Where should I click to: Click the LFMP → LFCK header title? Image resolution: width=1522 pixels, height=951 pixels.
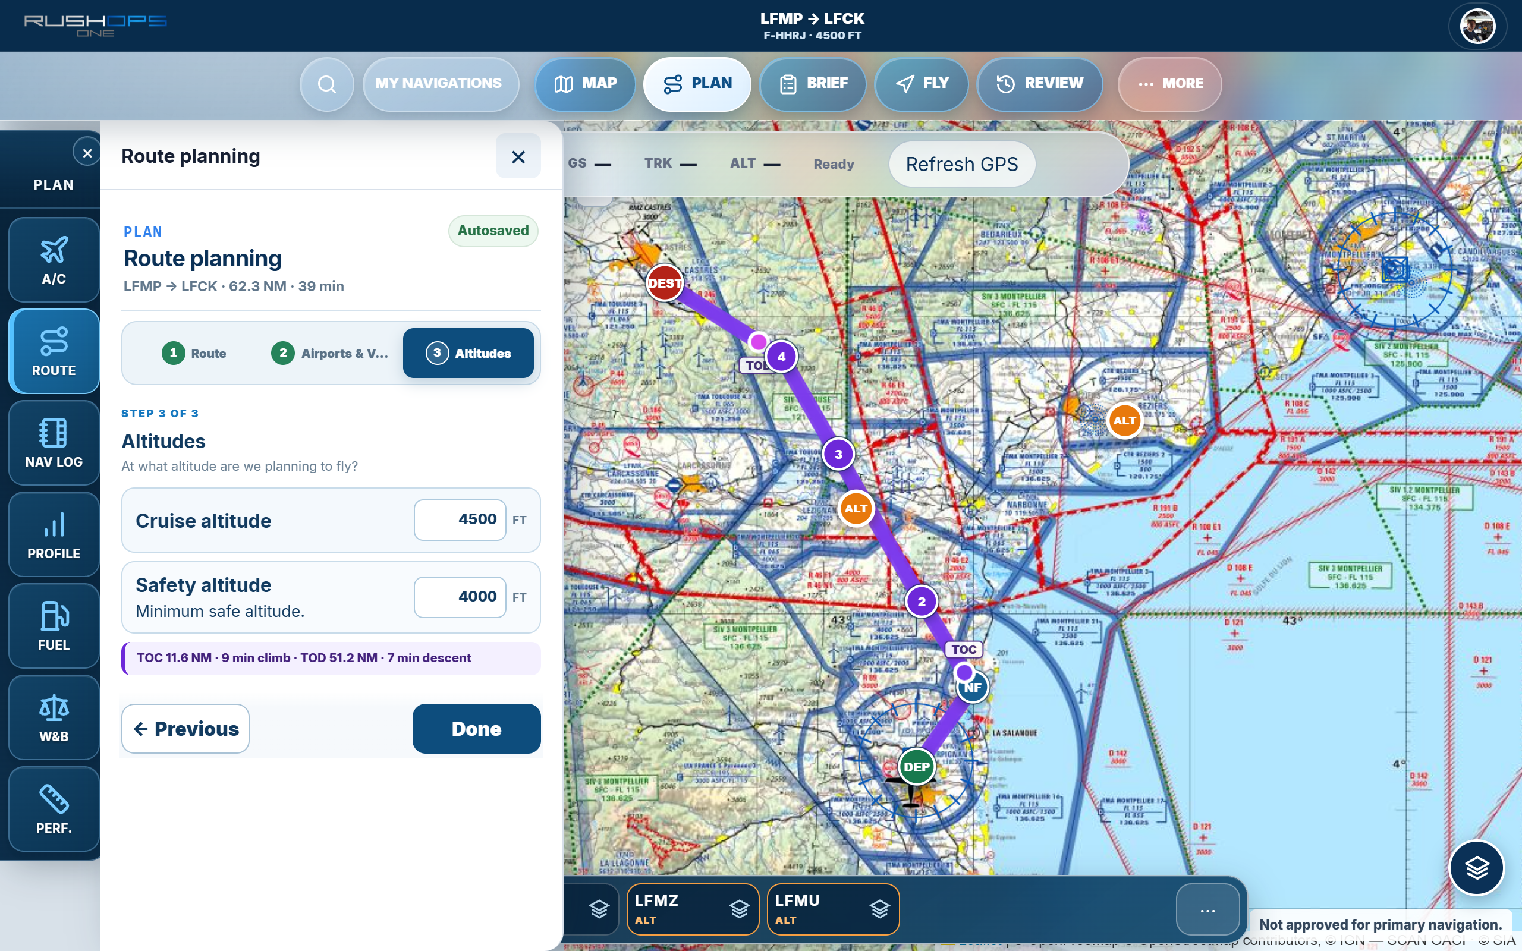tap(812, 19)
